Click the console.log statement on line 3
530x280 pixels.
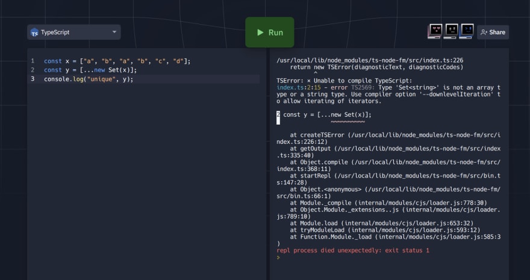pyautogui.click(x=89, y=79)
